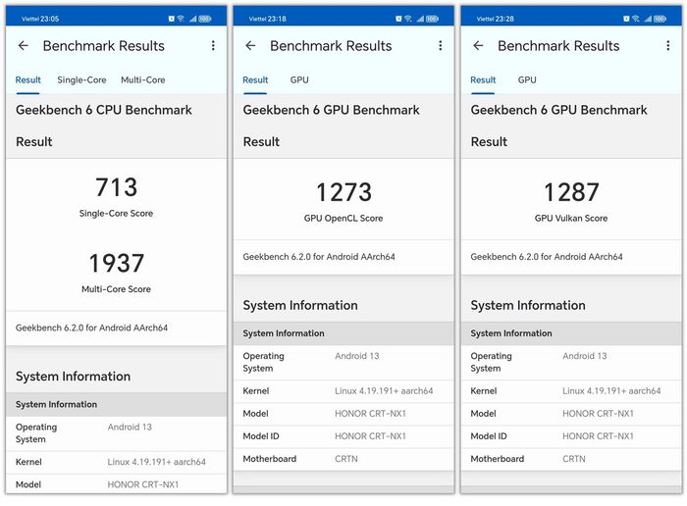The height and width of the screenshot is (506, 687).
Task: Tap Model row in Vulkan screen
Action: (x=571, y=414)
